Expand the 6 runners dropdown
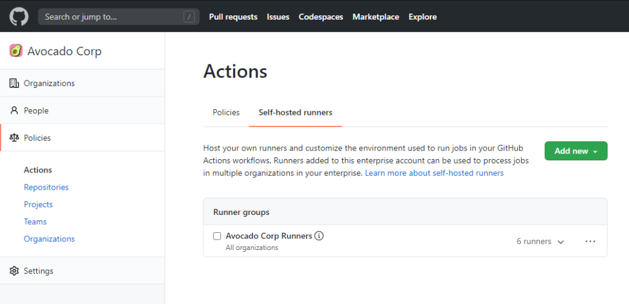This screenshot has width=629, height=304. (540, 241)
